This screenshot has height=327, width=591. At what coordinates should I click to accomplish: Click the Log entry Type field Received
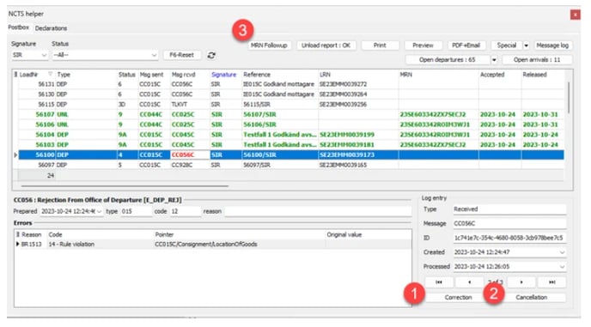[509, 209]
